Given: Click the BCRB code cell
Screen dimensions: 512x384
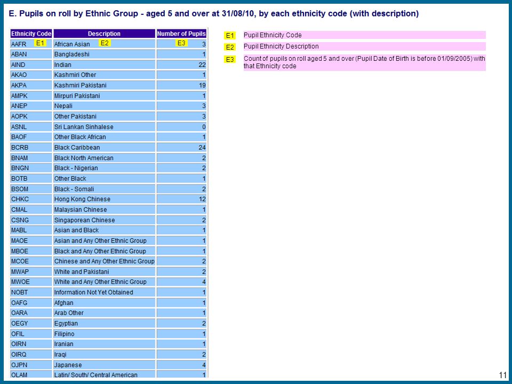Looking at the screenshot, I should (x=31, y=147).
